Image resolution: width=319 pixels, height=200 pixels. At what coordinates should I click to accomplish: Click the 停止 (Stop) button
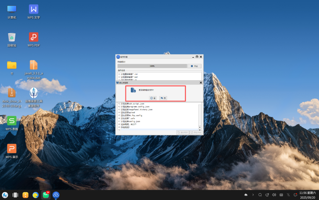coord(194,66)
